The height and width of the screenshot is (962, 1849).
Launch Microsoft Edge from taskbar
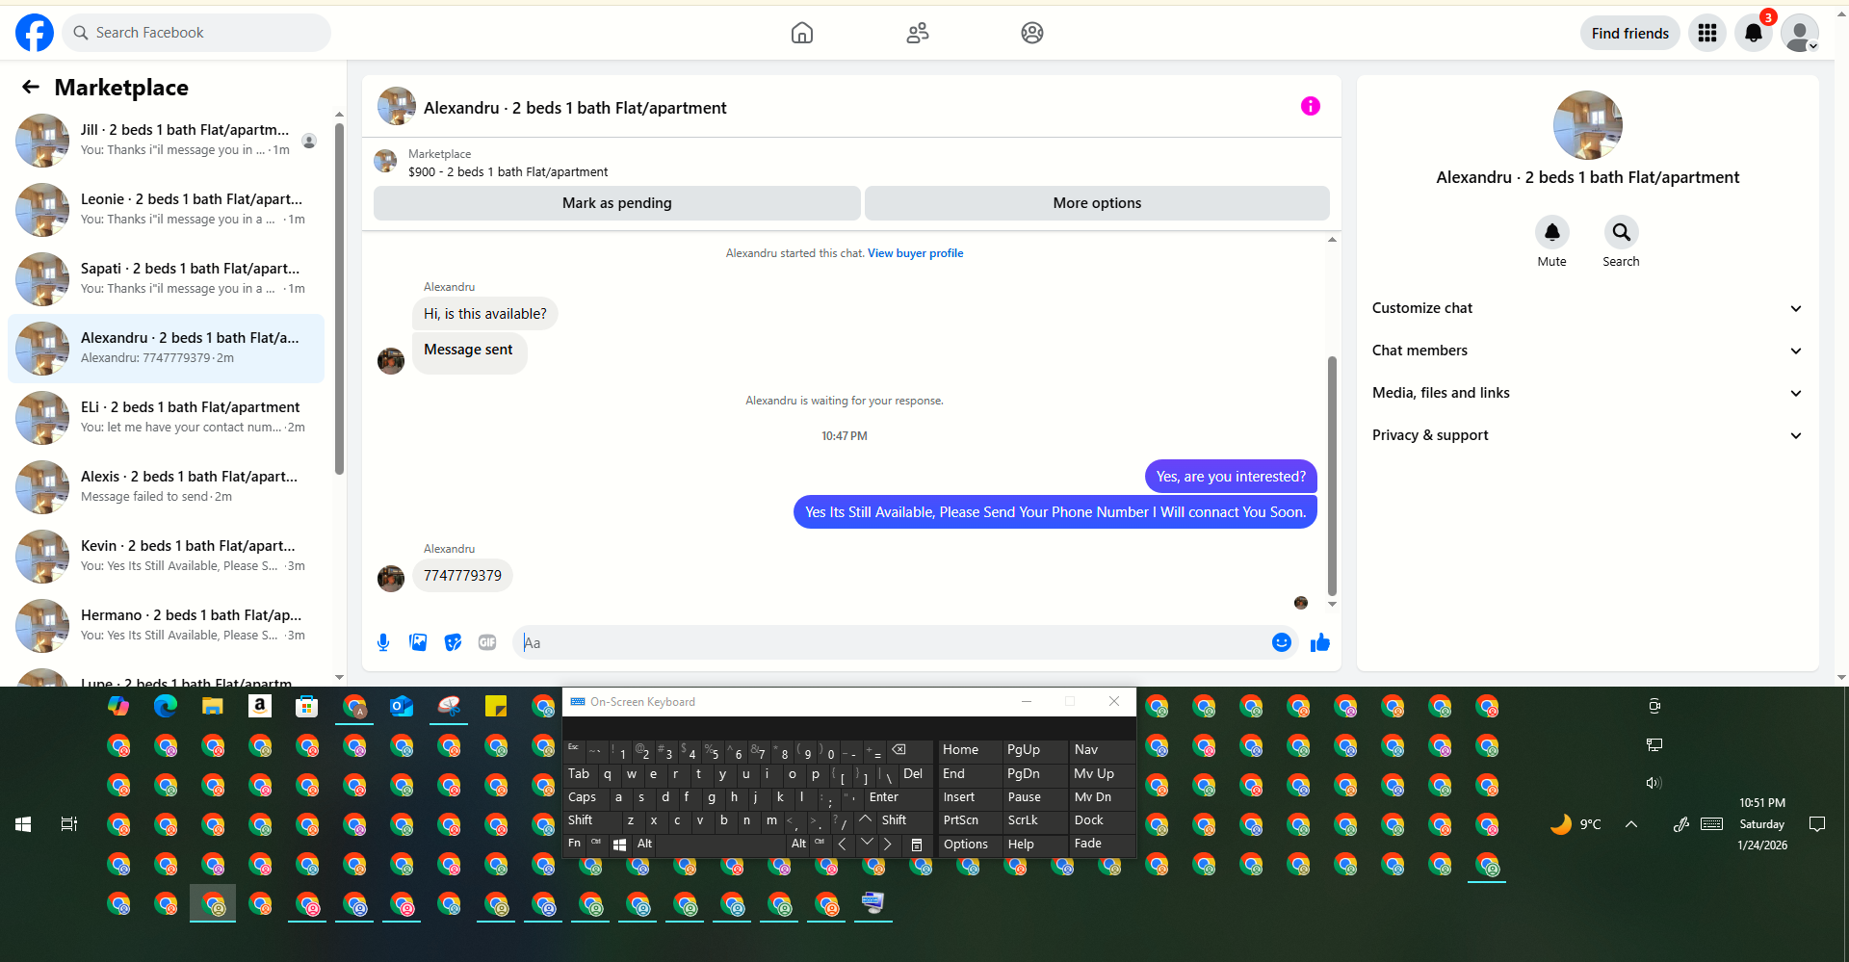coord(166,707)
